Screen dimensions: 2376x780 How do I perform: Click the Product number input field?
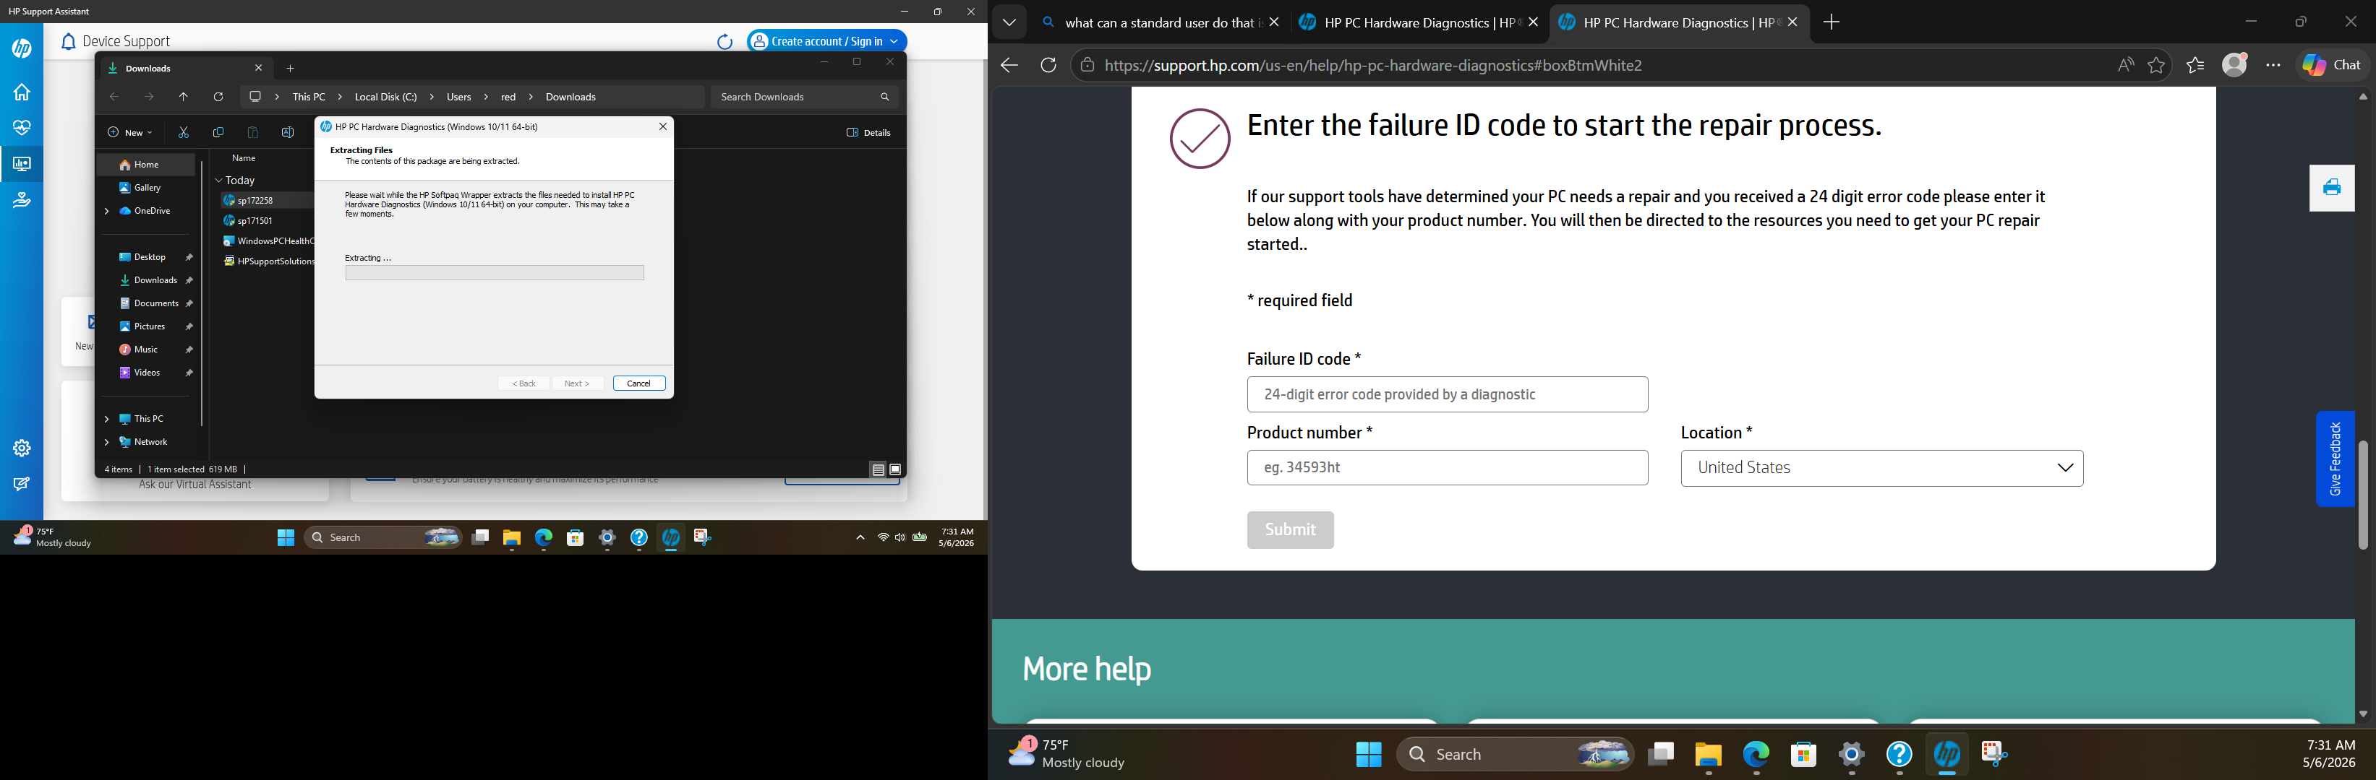(1447, 468)
